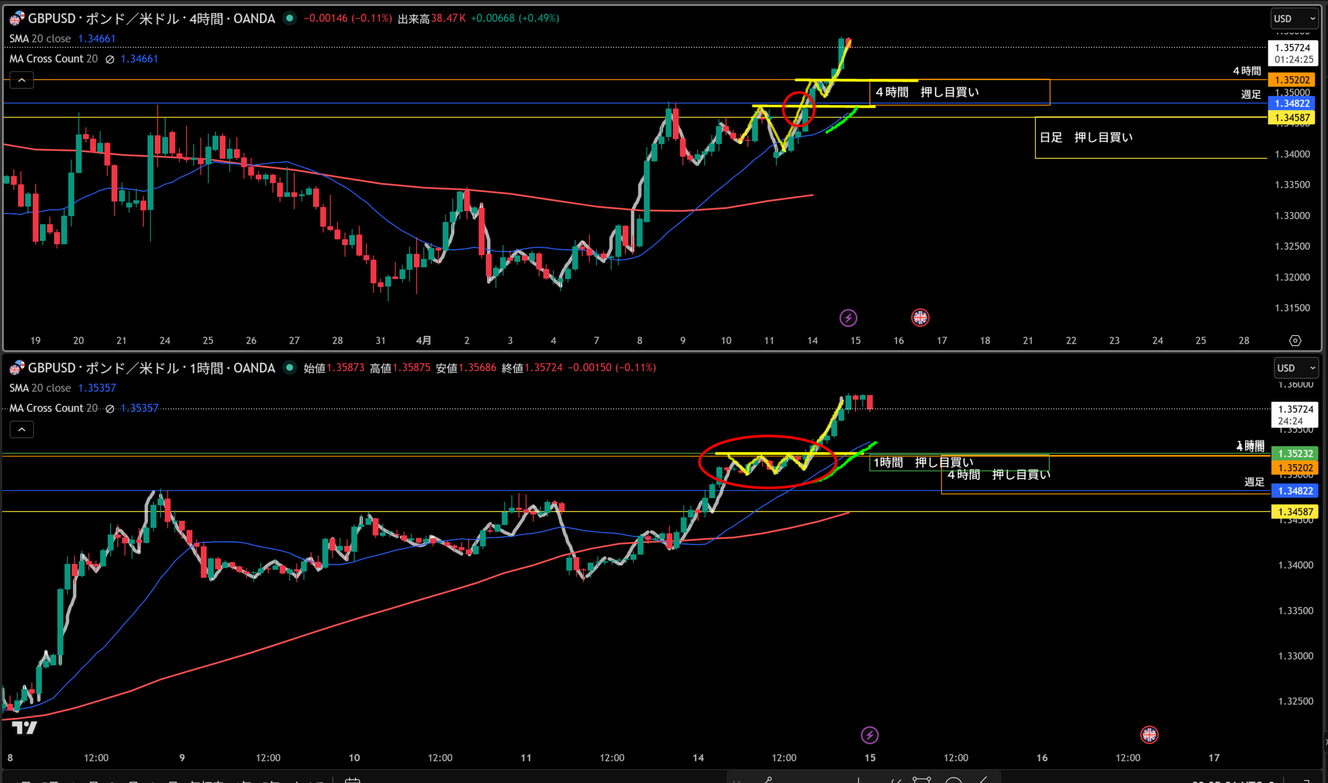
Task: Collapse the indicator legend on lower chart
Action: pos(22,429)
